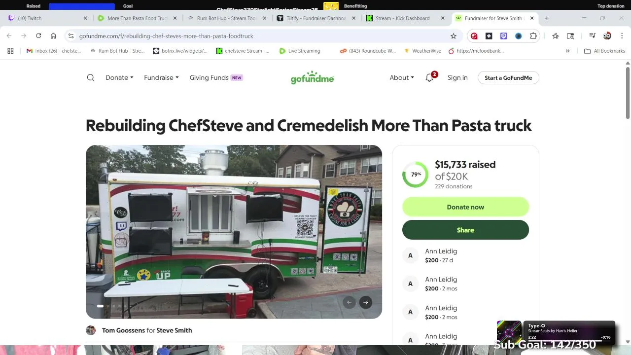Go to the browser home icon
This screenshot has height=355, width=631.
[53, 36]
